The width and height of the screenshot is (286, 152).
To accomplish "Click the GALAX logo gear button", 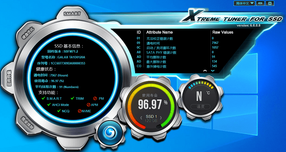I will [110, 133].
